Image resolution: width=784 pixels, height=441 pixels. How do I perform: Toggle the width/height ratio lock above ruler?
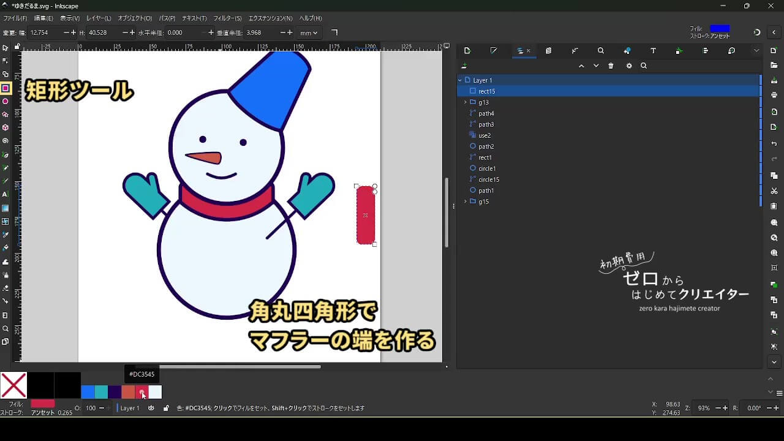(x=17, y=47)
